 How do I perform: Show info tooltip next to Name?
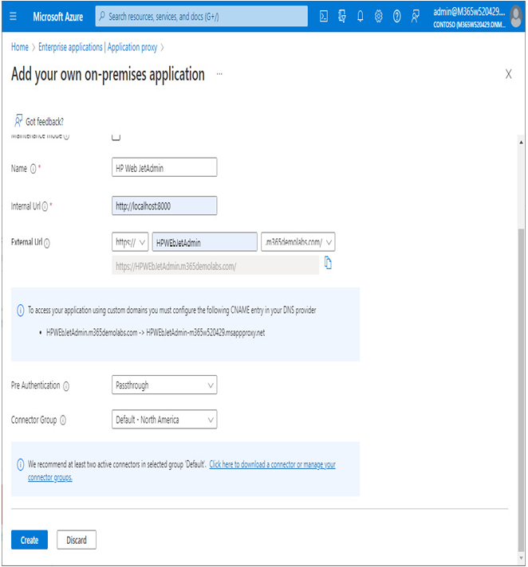pyautogui.click(x=33, y=169)
